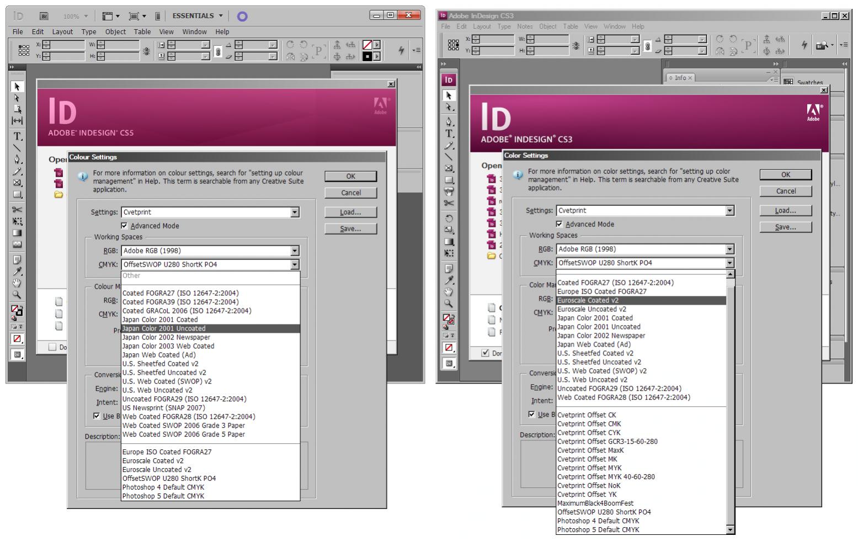Click the Go to Bridge icon in CS3
This screenshot has width=858, height=547.
(822, 46)
